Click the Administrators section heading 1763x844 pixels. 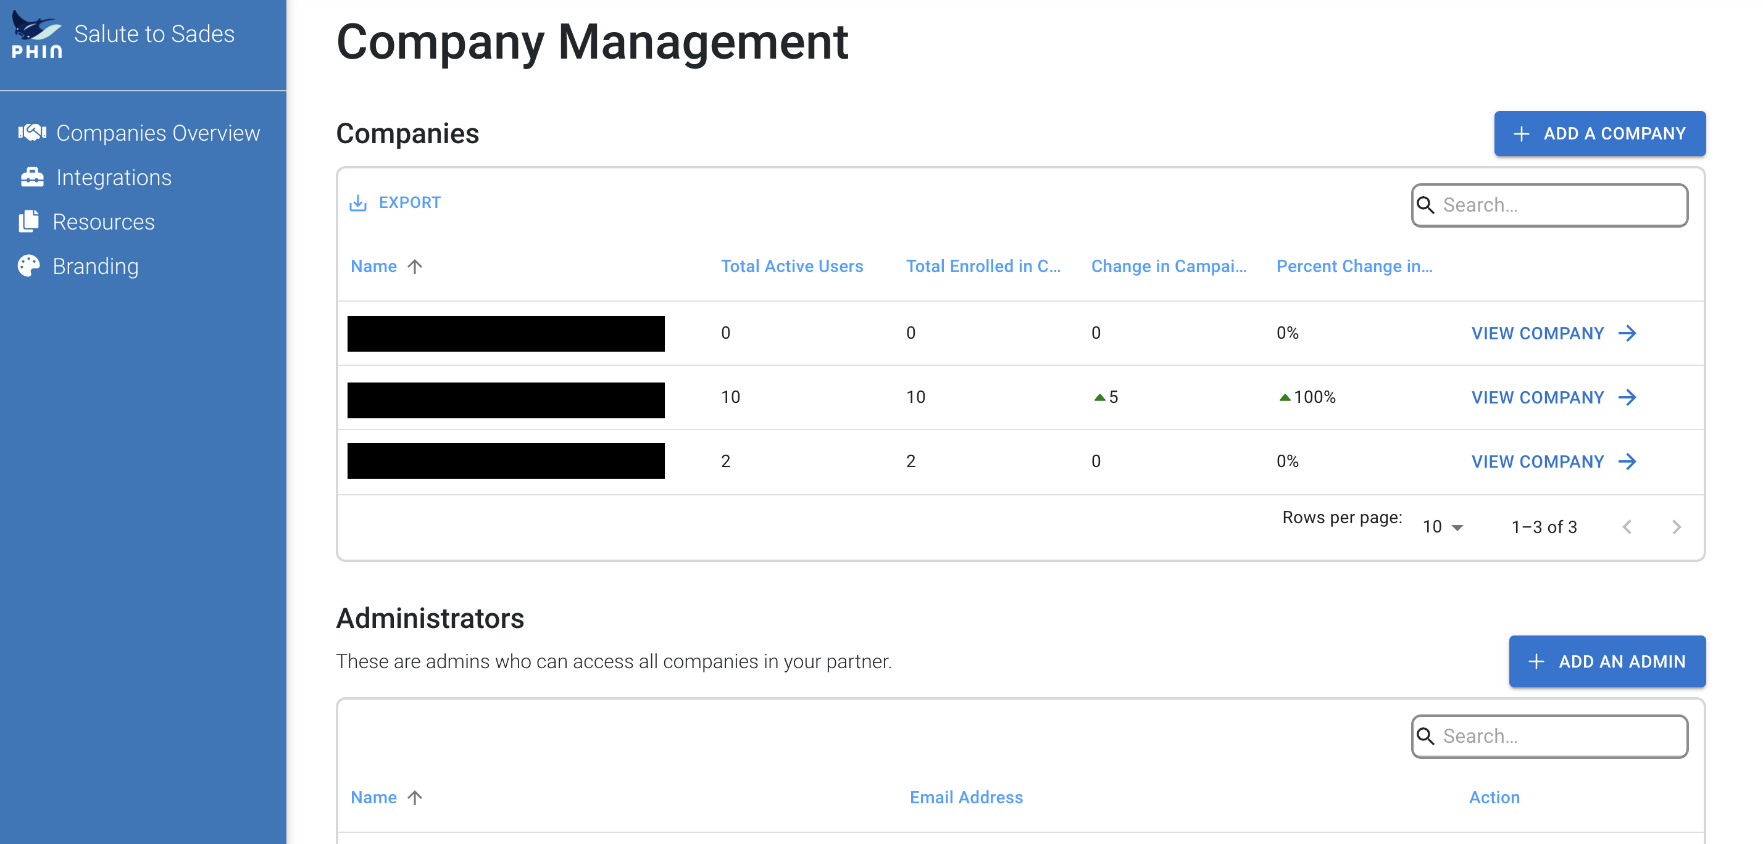(x=430, y=618)
